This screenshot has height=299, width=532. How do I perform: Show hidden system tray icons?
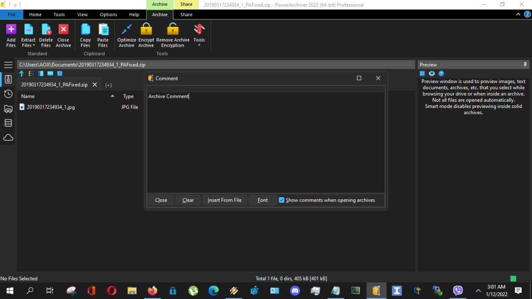coord(478,291)
